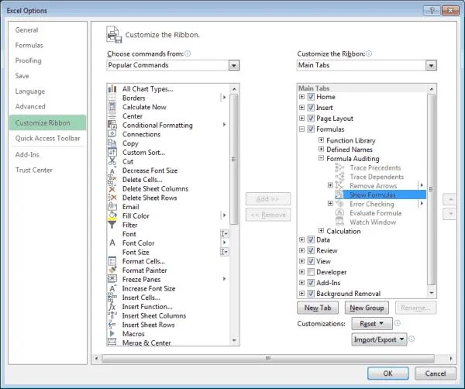Click the Freeze Panes icon
The height and width of the screenshot is (389, 465).
[x=112, y=279]
